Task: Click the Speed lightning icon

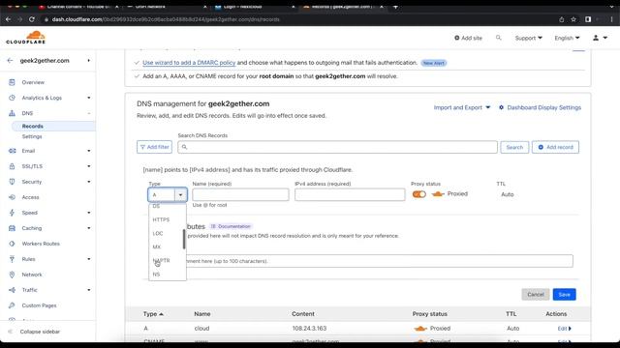Action: click(12, 213)
